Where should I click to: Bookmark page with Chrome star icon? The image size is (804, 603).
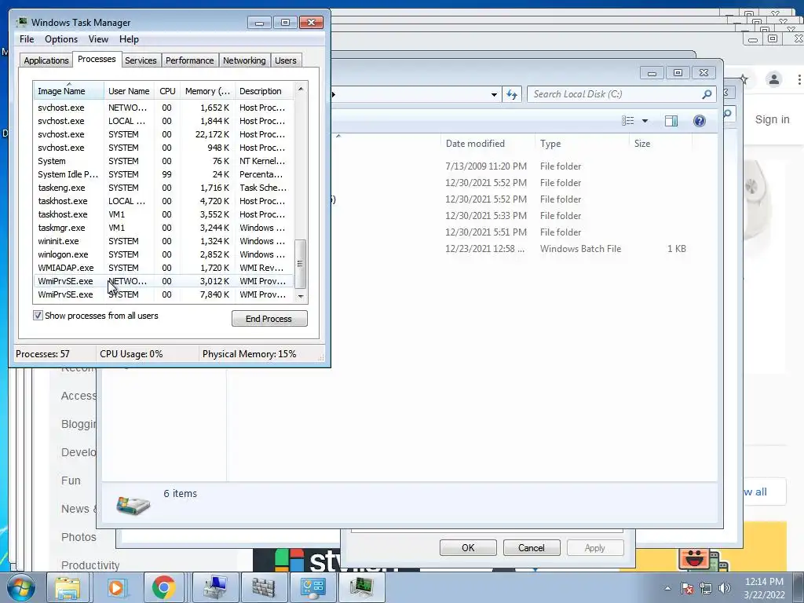[x=744, y=79]
